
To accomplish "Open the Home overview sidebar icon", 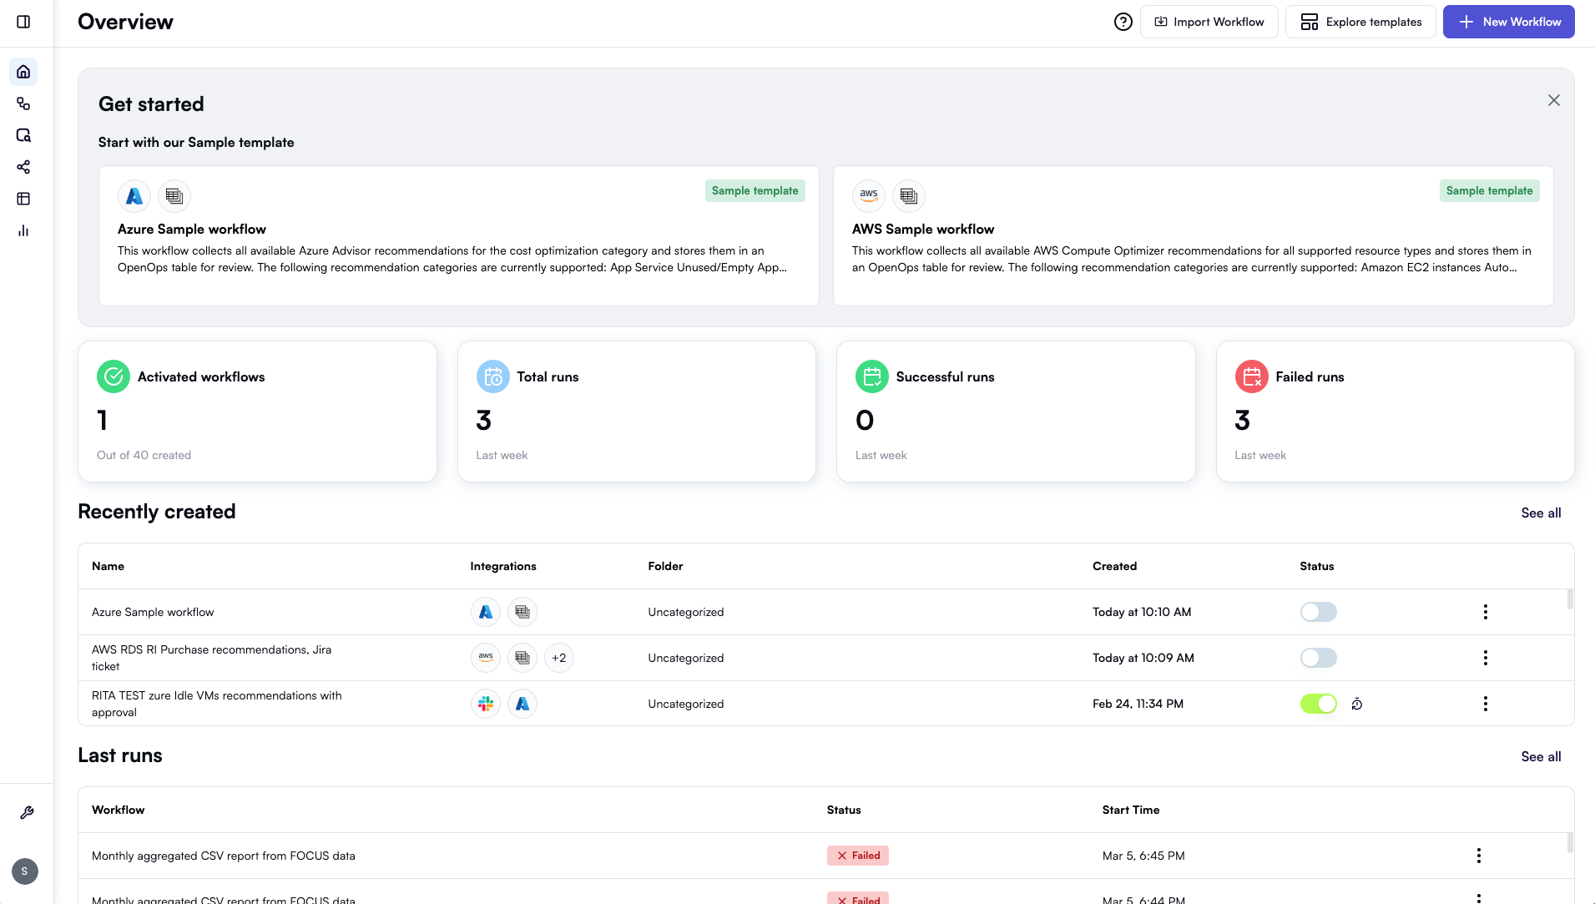I will click(23, 72).
